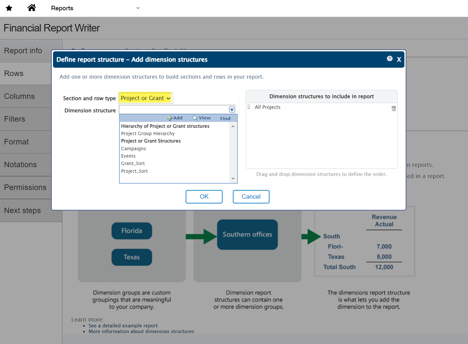The height and width of the screenshot is (344, 468).
Task: Click the Cancel button
Action: (x=251, y=197)
